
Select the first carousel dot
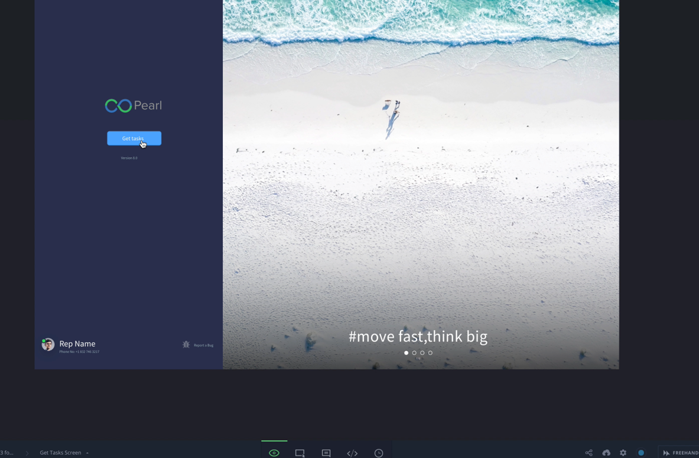click(x=406, y=353)
